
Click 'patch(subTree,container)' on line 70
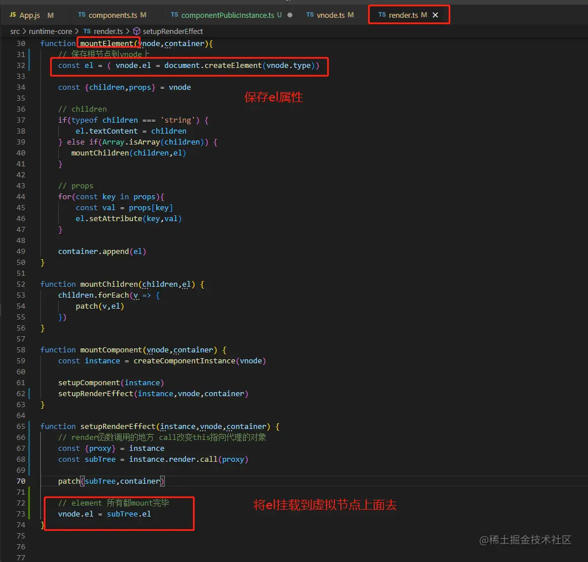coord(111,481)
